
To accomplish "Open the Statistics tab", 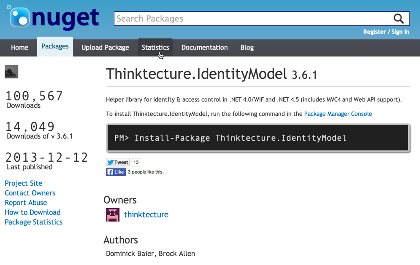I will tap(155, 48).
